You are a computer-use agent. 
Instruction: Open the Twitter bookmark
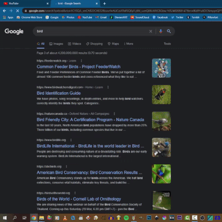(x=177, y=17)
